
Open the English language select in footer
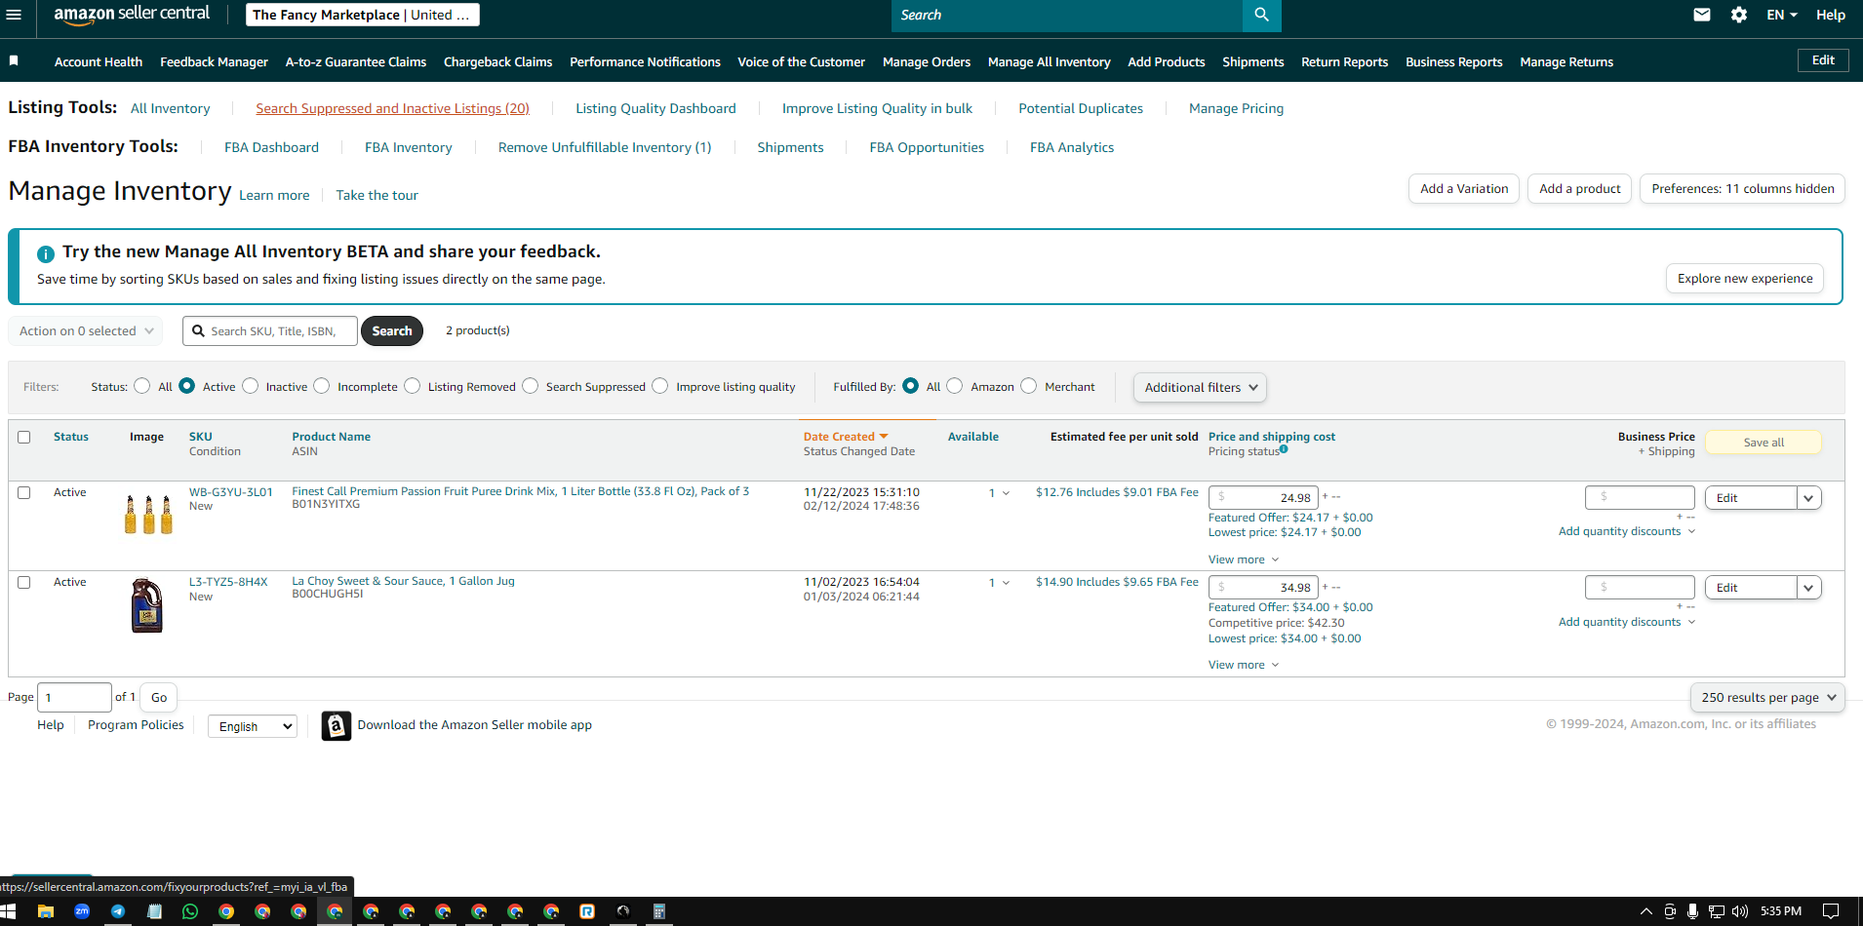click(253, 726)
